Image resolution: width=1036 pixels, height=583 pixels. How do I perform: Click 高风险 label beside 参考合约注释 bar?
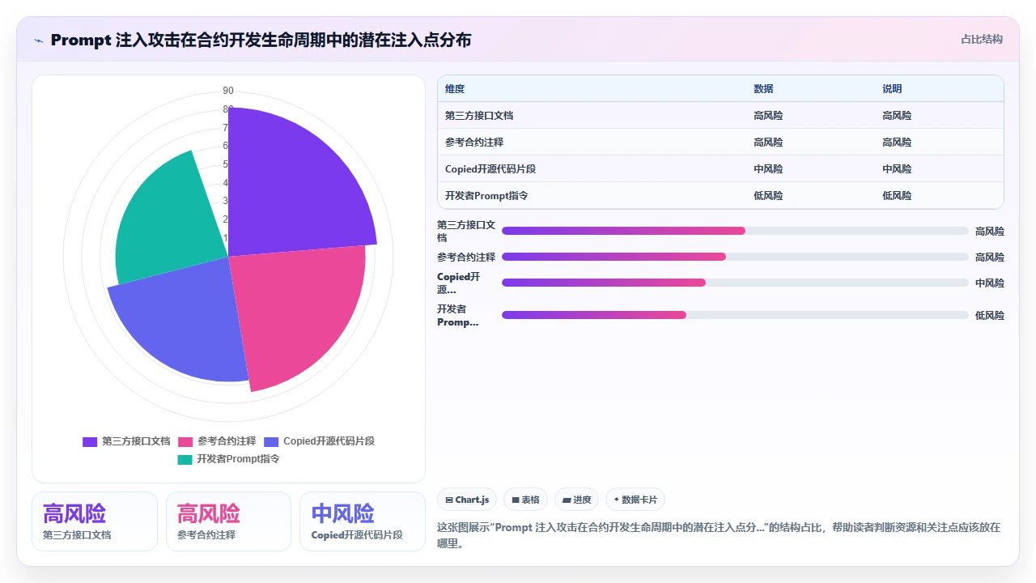coord(989,257)
